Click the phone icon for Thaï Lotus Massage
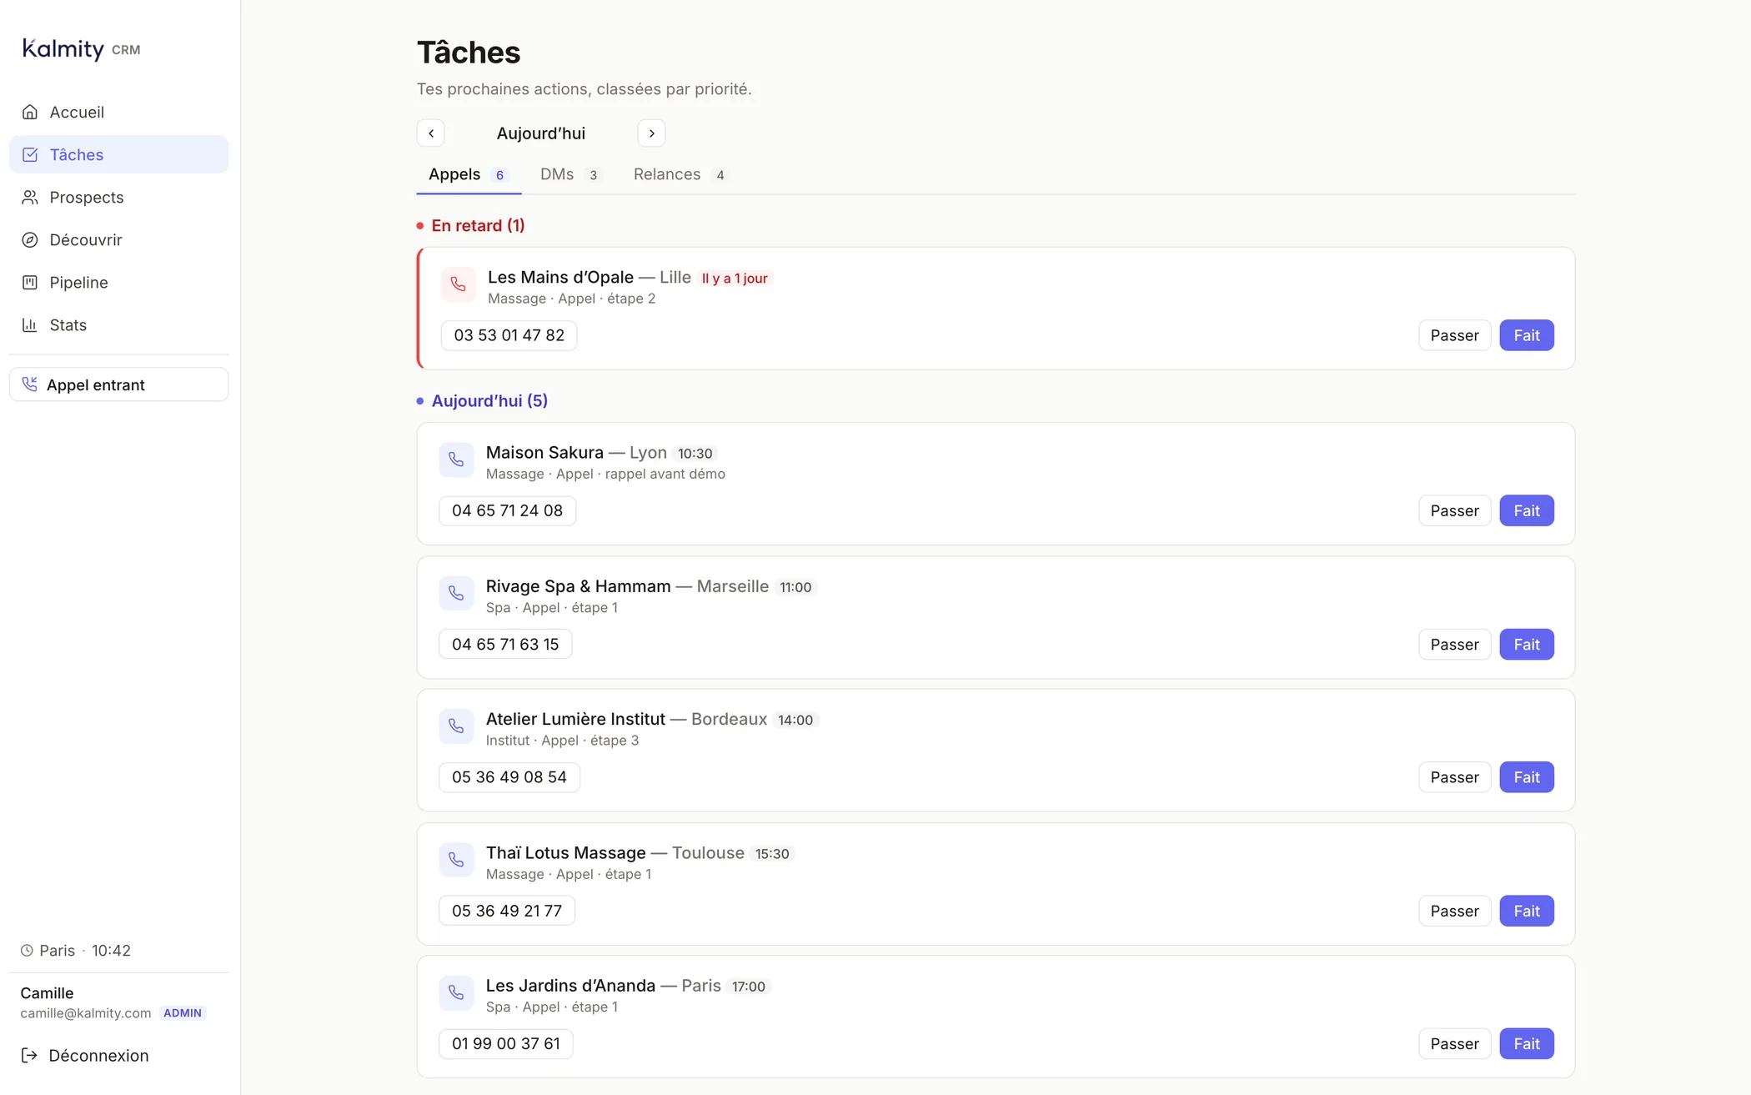Viewport: 1751px width, 1095px height. [456, 859]
